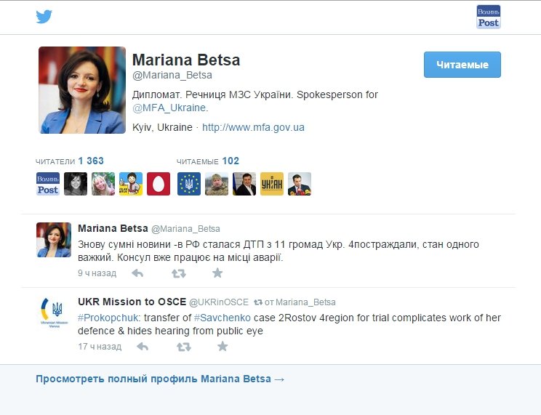541x415 pixels.
Task: Open the @UKRinOSCE handle link
Action: click(219, 302)
